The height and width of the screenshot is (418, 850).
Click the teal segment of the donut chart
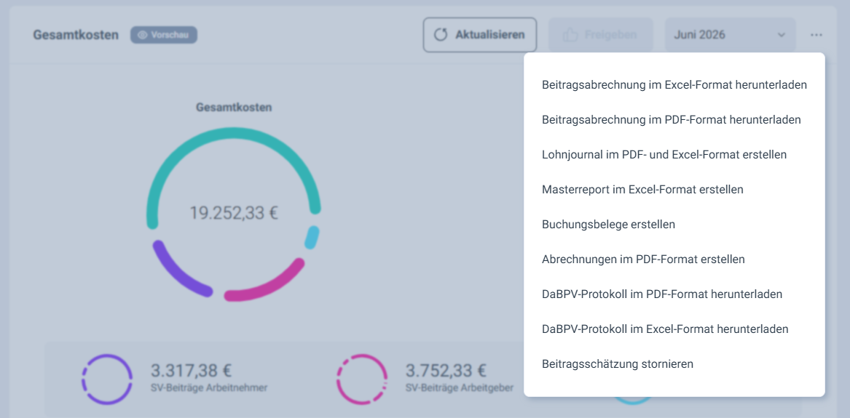(x=233, y=134)
